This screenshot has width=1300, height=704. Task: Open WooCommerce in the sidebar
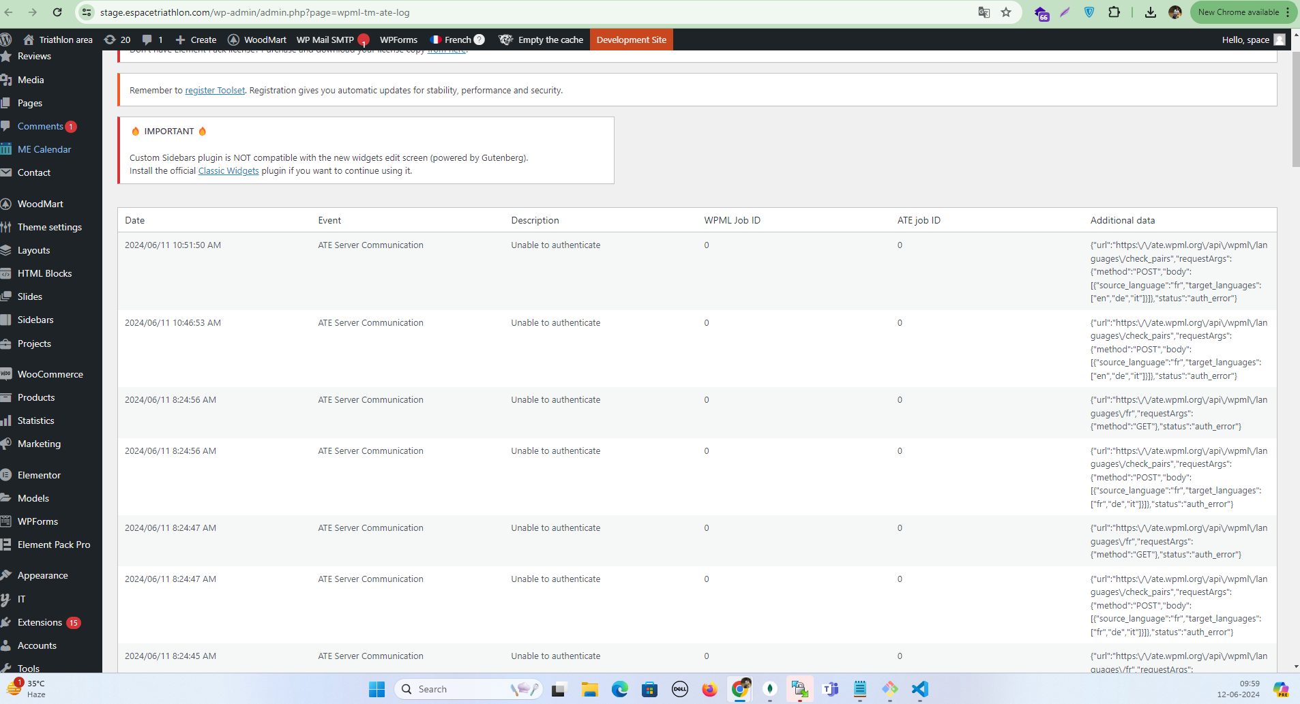click(x=50, y=374)
